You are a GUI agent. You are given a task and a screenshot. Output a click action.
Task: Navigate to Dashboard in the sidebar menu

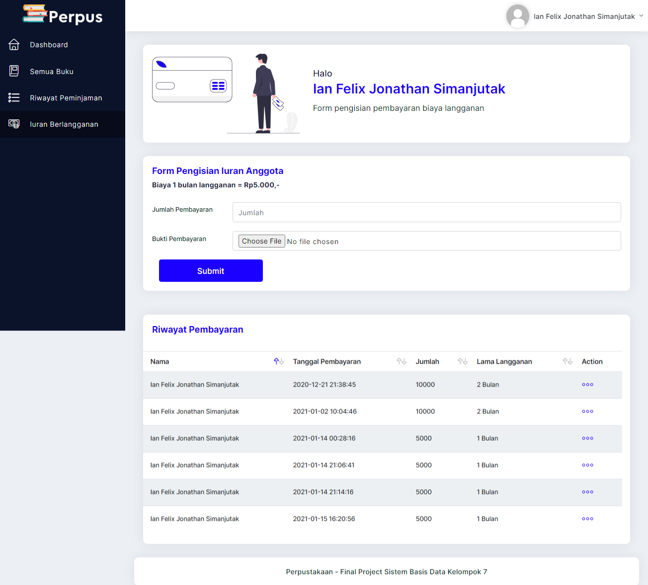coord(49,45)
